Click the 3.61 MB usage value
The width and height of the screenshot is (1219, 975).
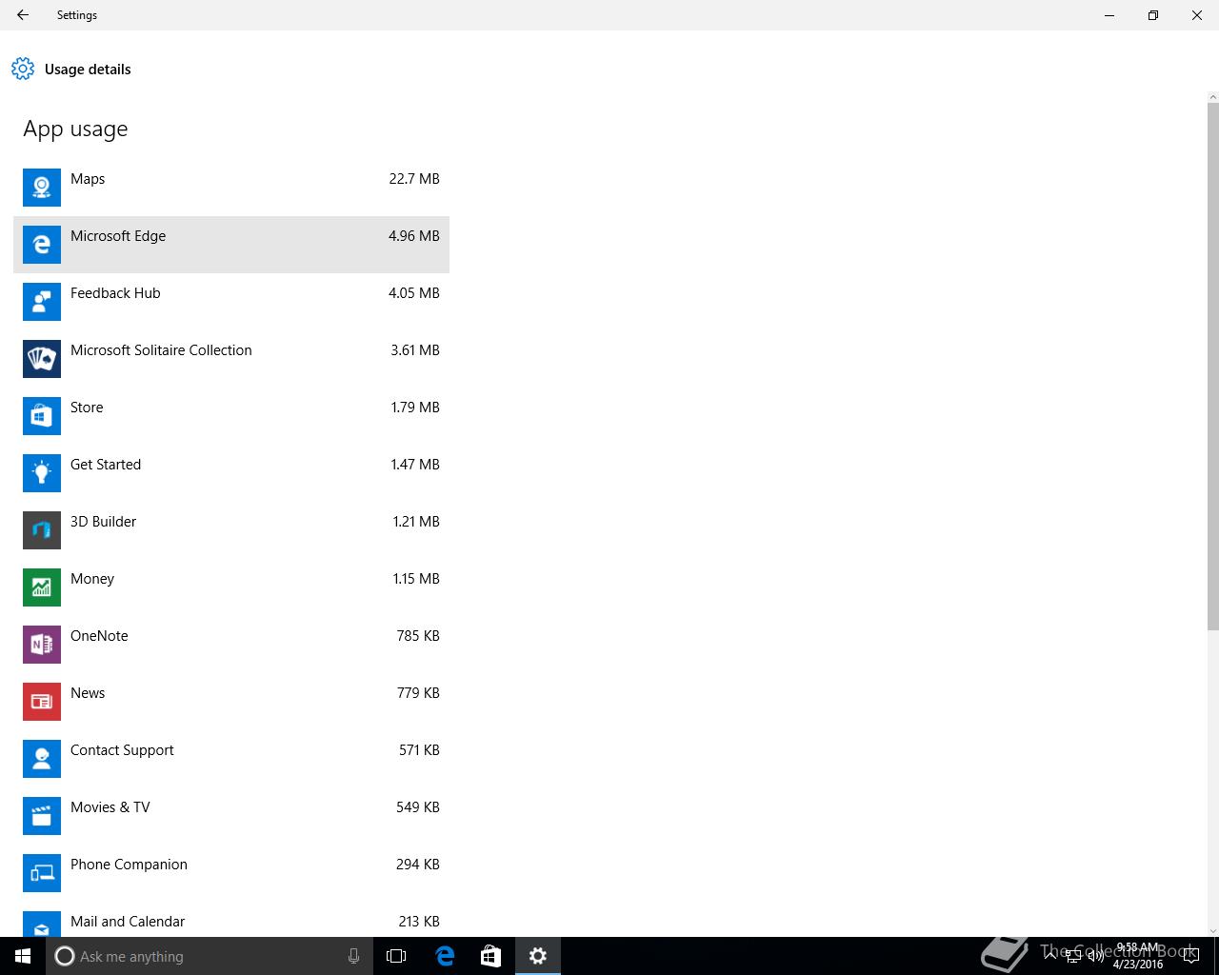(415, 350)
